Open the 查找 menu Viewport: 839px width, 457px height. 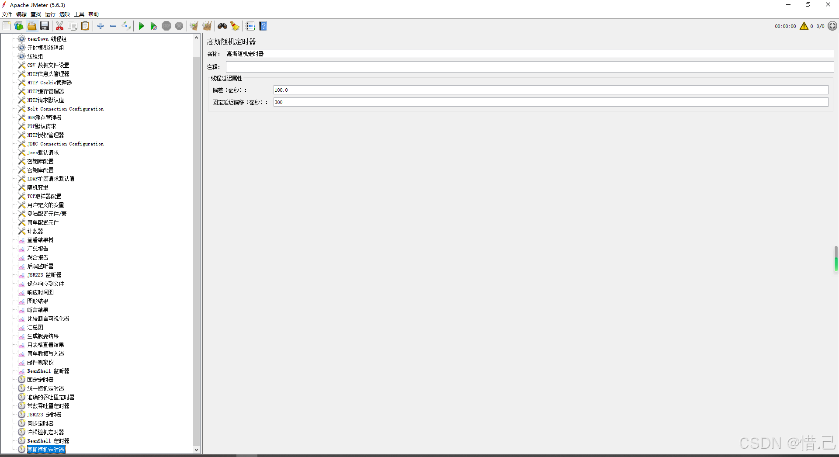click(36, 14)
